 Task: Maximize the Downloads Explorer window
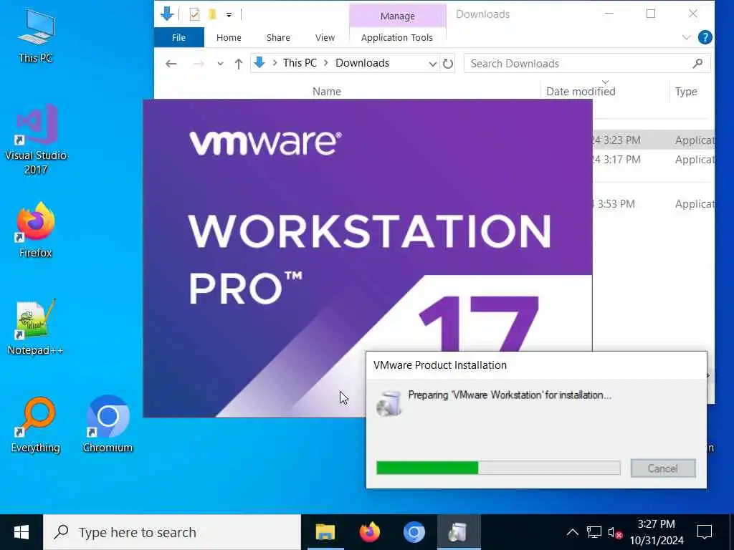651,14
